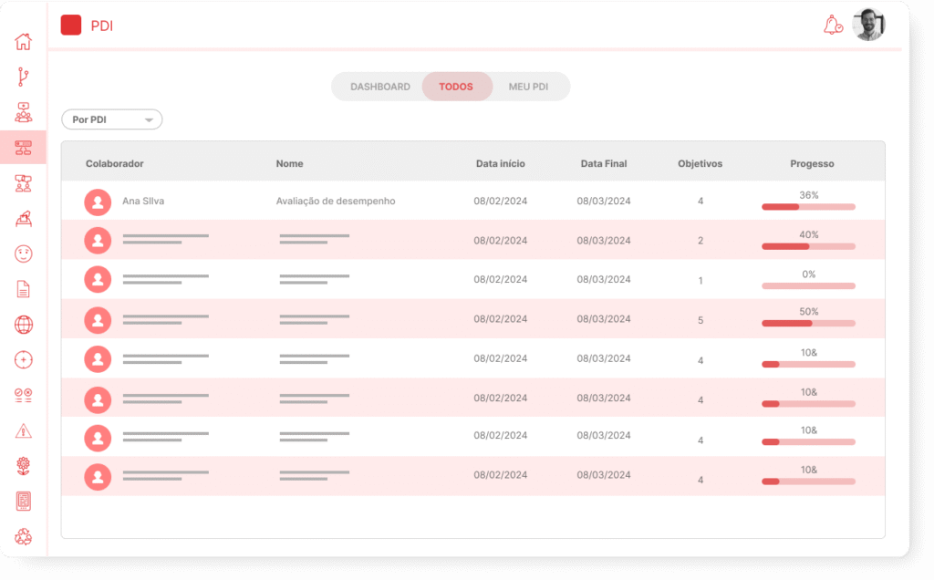Image resolution: width=934 pixels, height=580 pixels.
Task: Click the red square PDI logo
Action: pyautogui.click(x=71, y=25)
